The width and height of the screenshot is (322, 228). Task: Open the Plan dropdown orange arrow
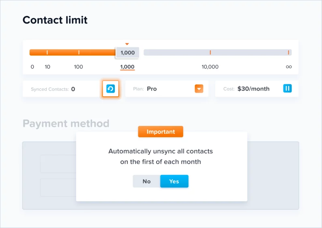pos(199,89)
